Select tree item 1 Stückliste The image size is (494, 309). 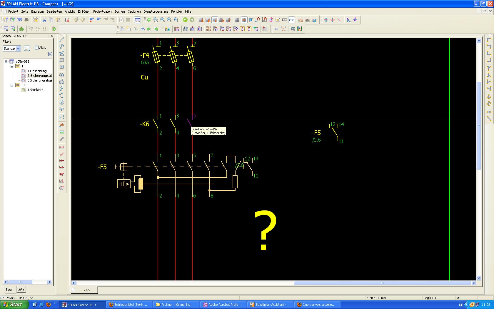(x=35, y=90)
